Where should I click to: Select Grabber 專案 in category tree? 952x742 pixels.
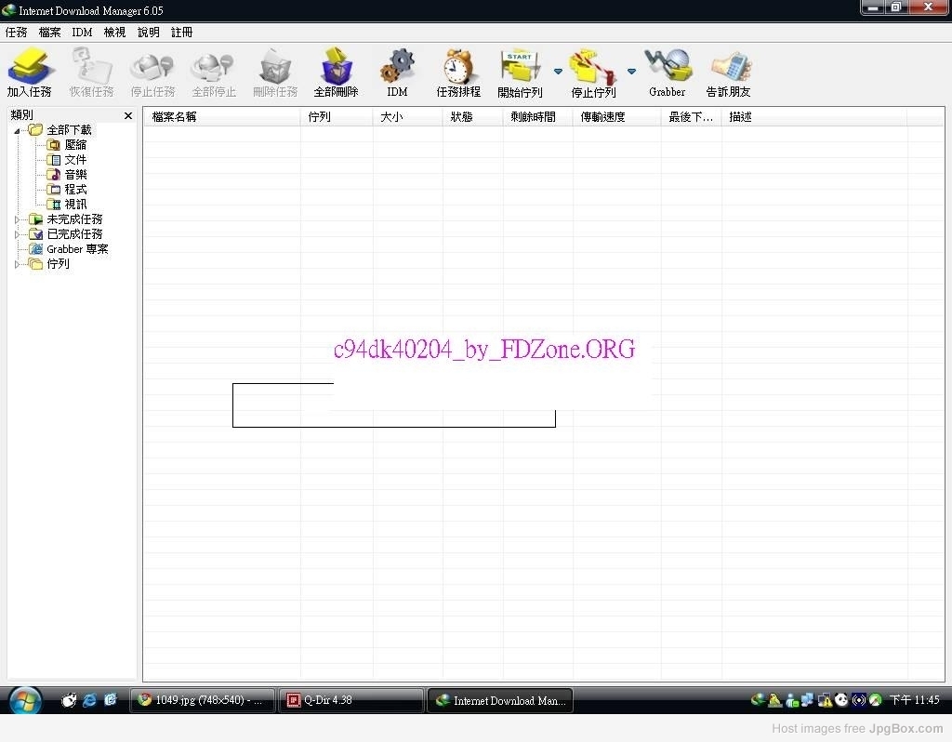coord(77,249)
